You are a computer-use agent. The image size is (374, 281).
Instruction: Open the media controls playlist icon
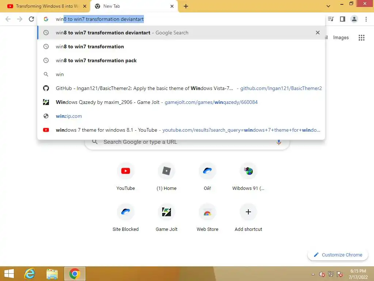click(331, 19)
